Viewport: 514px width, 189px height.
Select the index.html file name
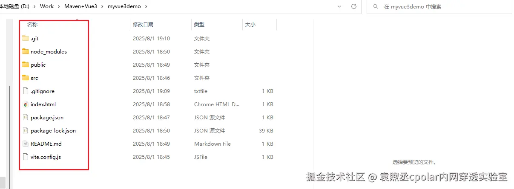pos(43,104)
